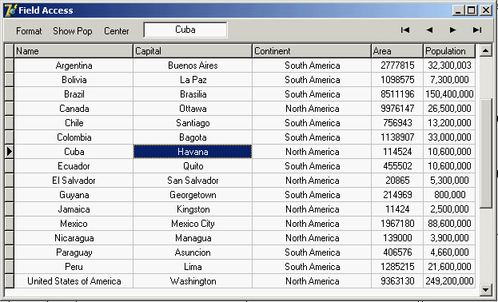Click the Show Pop toolbar button
Viewport: 498px width, 302px height.
pyautogui.click(x=73, y=31)
